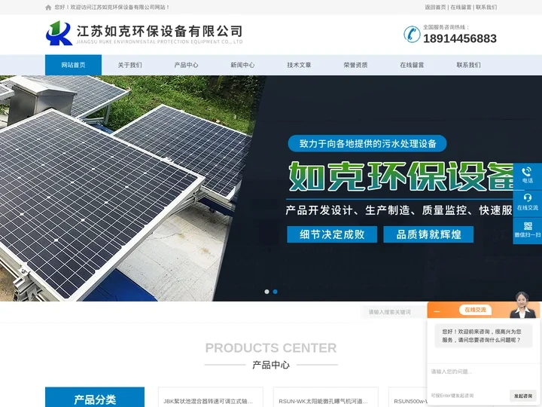Screen dimensions: 542x407
Task: Click 返回首页 link in top bar
Action: click(435, 8)
